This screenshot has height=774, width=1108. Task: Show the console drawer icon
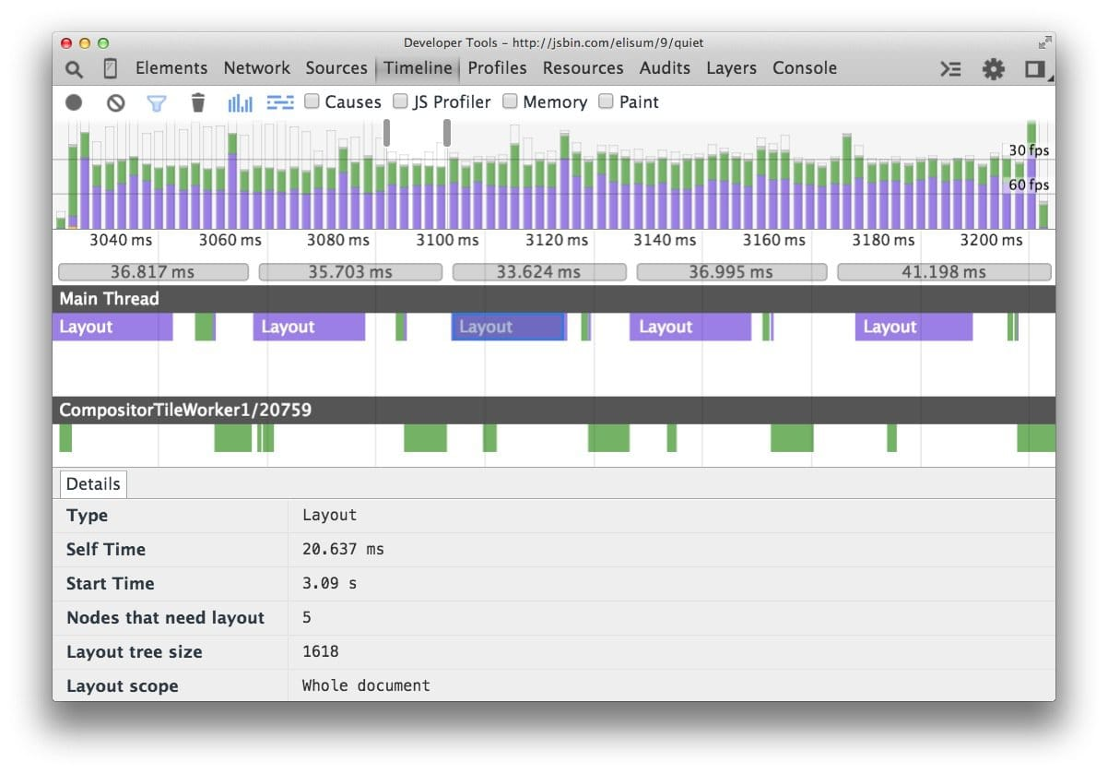[x=950, y=69]
